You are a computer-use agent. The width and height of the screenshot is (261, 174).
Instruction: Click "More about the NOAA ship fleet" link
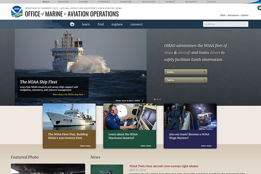pyautogui.click(x=69, y=94)
